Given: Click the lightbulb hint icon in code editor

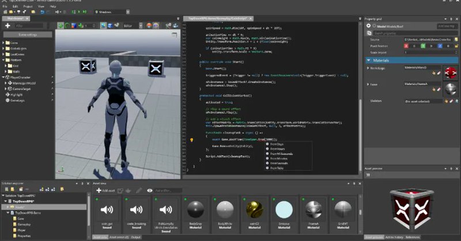Looking at the screenshot, I should (x=192, y=140).
